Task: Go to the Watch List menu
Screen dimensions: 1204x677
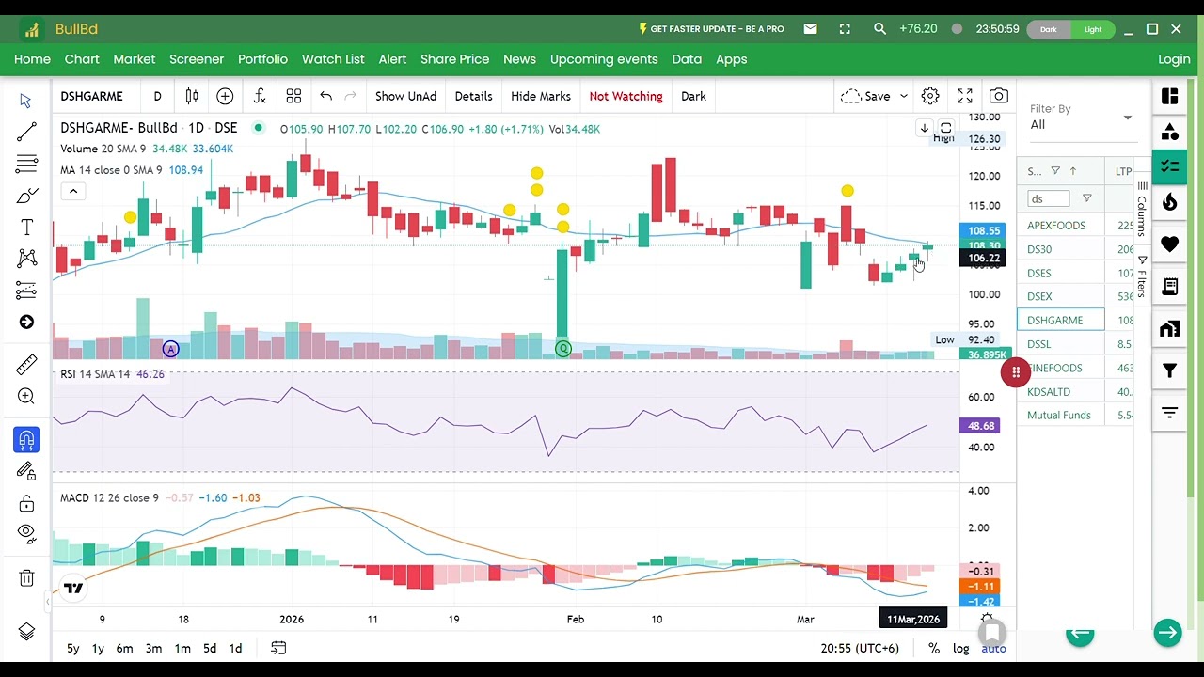Action: (x=333, y=59)
